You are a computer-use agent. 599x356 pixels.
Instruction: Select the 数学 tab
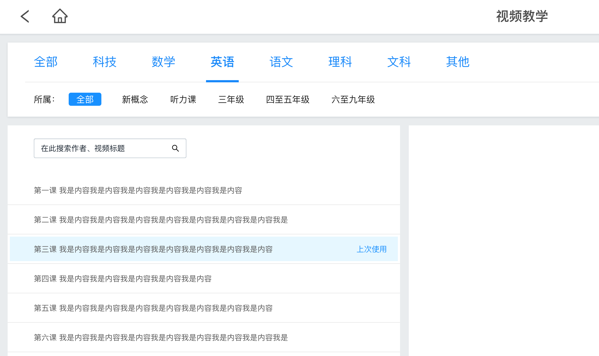click(164, 62)
